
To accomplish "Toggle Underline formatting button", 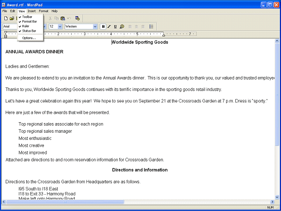I will click(x=115, y=26).
